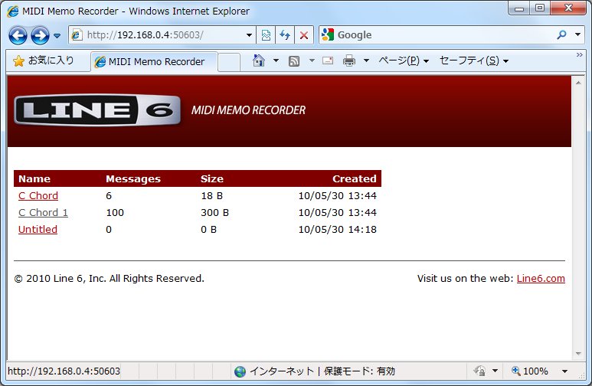Click the Size column header
The image size is (592, 386).
coord(212,178)
